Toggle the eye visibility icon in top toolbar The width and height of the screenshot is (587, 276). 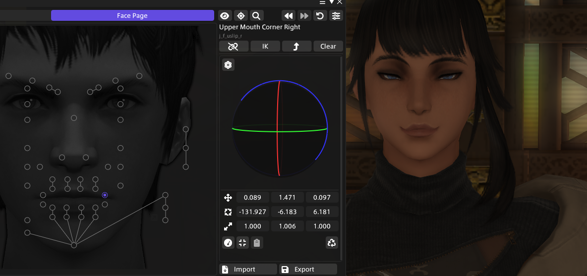[225, 16]
